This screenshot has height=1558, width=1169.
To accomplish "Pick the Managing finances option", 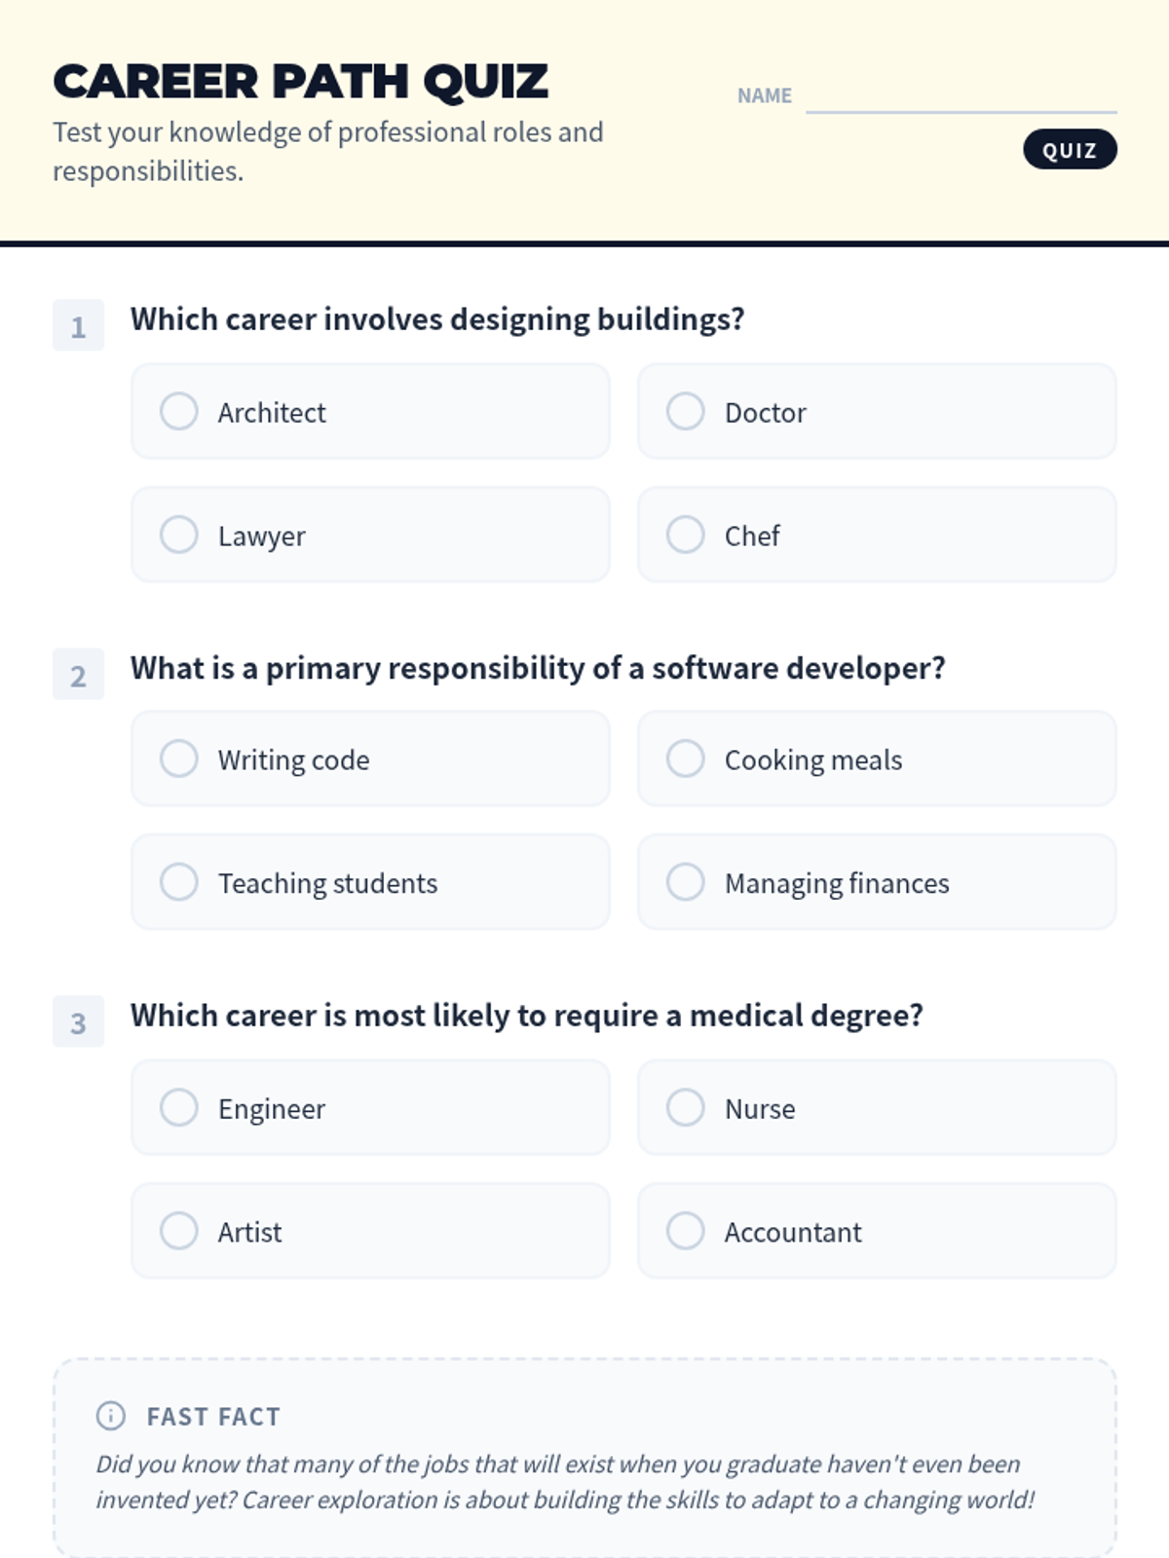I will 686,882.
